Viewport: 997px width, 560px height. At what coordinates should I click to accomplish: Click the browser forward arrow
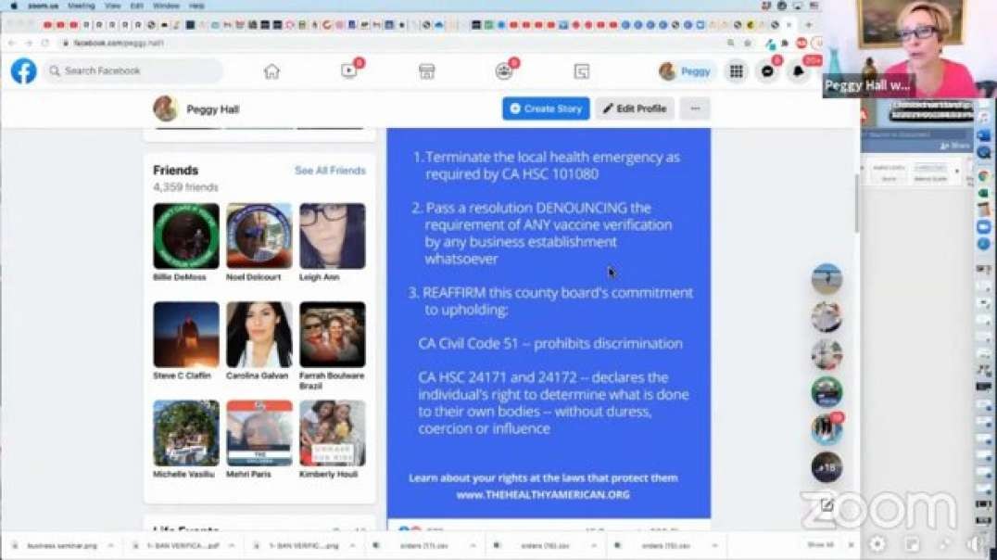click(x=29, y=43)
